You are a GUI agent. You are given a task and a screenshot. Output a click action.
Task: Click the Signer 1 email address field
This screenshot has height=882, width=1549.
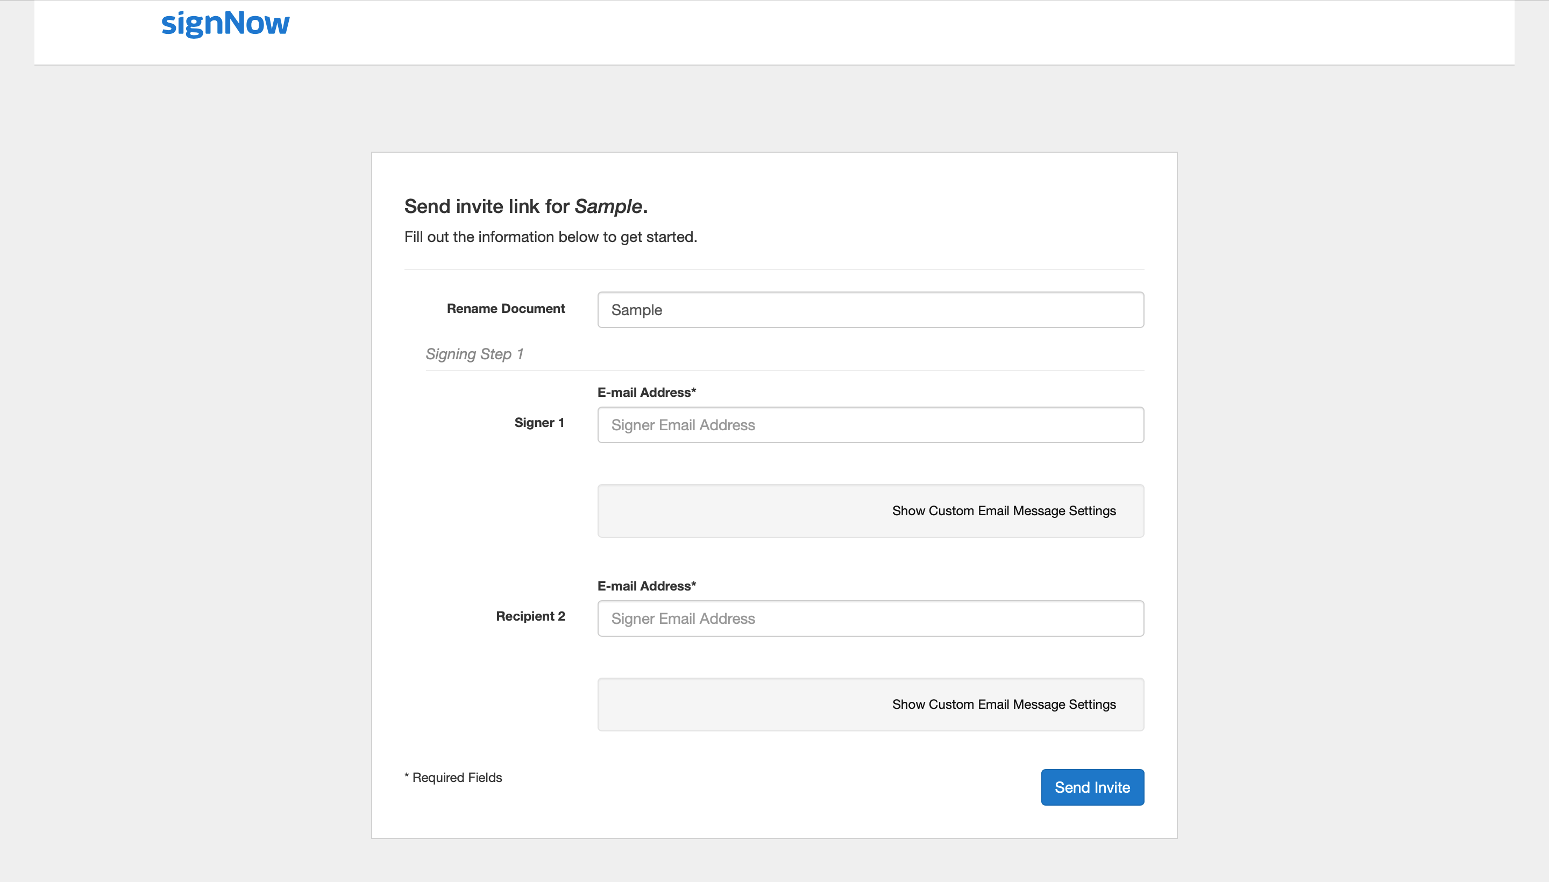click(x=870, y=425)
